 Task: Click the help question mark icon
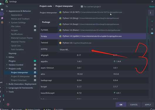click(x=8, y=104)
